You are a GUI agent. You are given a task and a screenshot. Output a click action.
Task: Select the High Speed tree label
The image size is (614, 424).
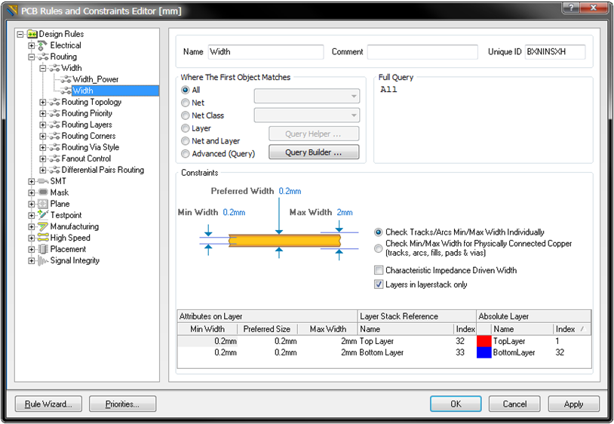coord(70,238)
